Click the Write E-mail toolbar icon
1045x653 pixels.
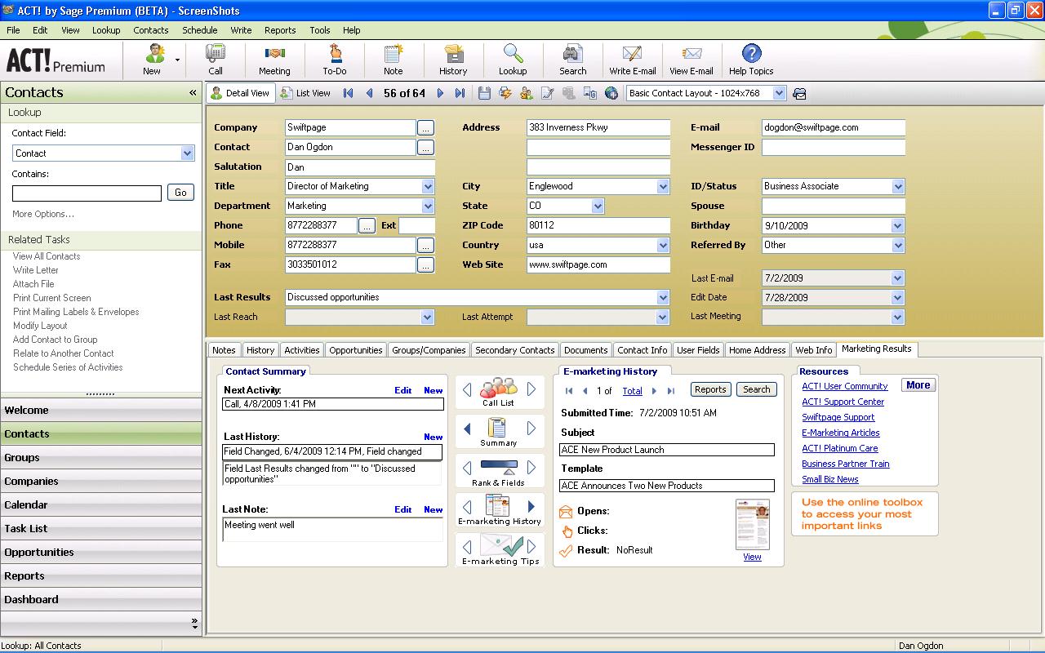[632, 59]
